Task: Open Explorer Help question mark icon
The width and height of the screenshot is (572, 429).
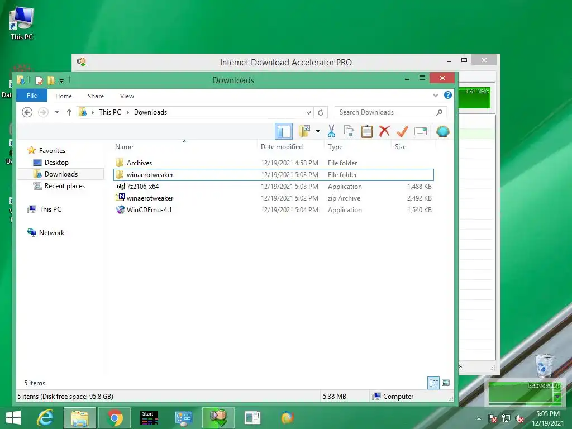Action: point(447,95)
